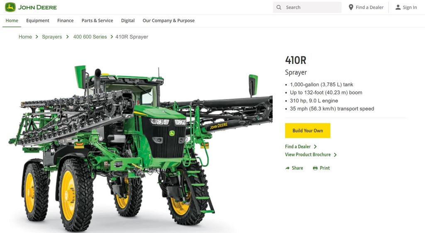The height and width of the screenshot is (233, 425).
Task: Navigate to 400 600 Series breadcrumb
Action: (90, 37)
